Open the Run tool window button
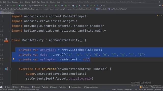 coord(7,87)
